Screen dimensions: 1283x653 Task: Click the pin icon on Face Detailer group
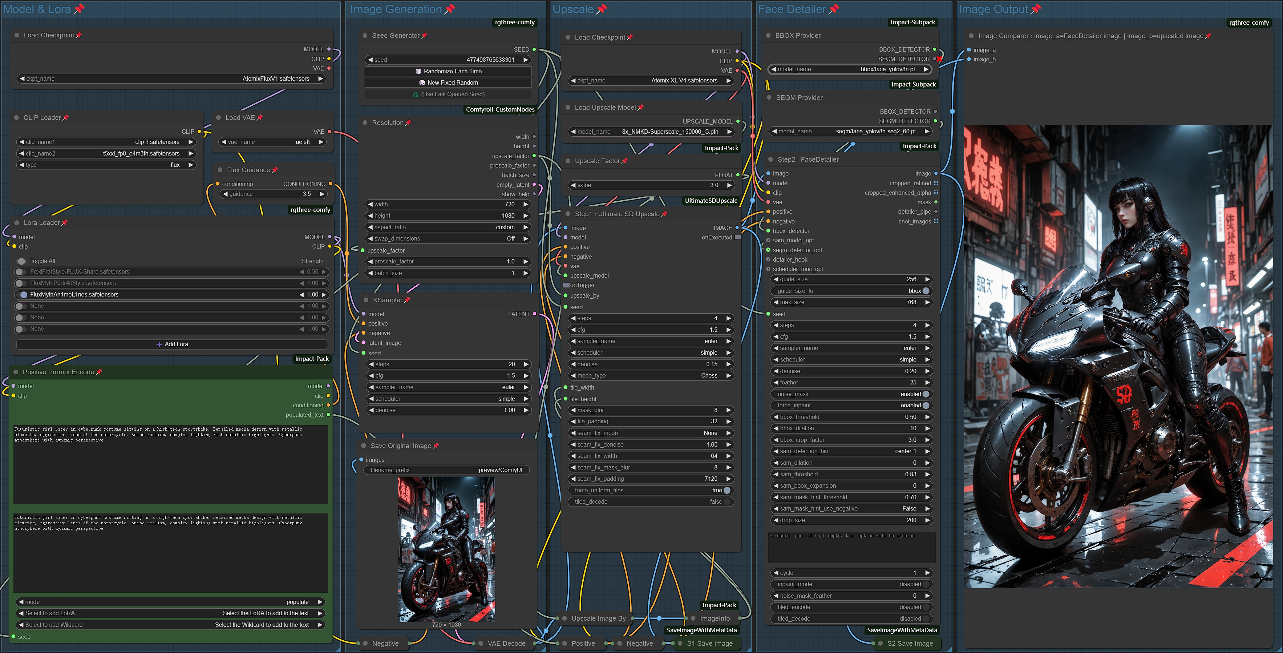[x=834, y=9]
